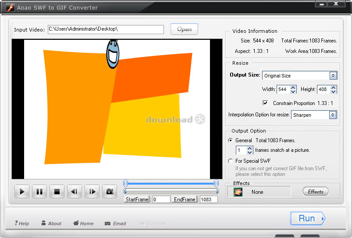This screenshot has height=238, width=352.
Task: Pause the video preview
Action: coord(39,192)
